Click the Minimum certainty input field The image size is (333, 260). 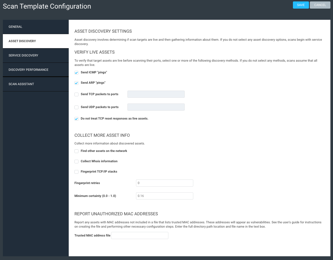coord(164,196)
